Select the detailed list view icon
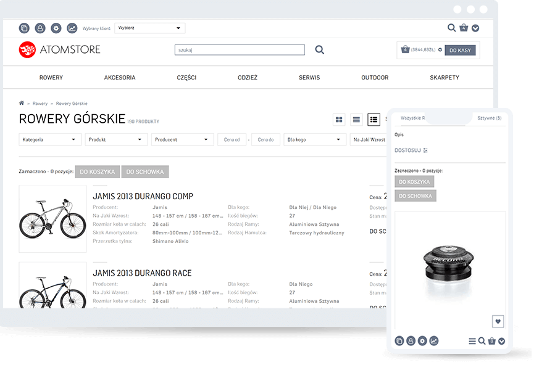Image resolution: width=547 pixels, height=370 pixels. 374,120
